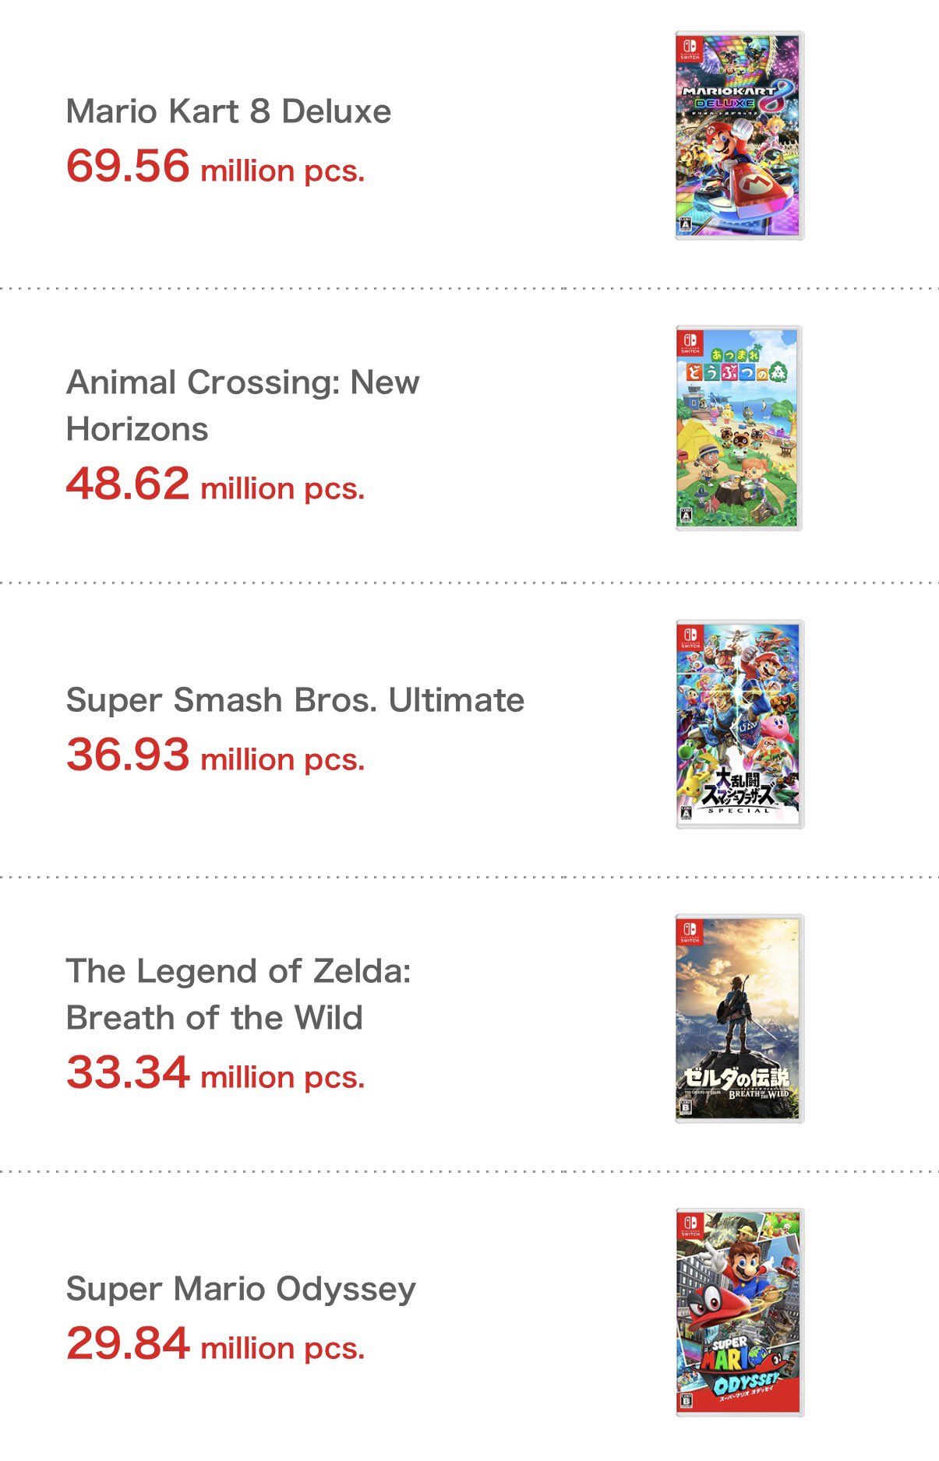The height and width of the screenshot is (1461, 939).
Task: Click the Mario Kart 8 Deluxe box art
Action: (739, 136)
